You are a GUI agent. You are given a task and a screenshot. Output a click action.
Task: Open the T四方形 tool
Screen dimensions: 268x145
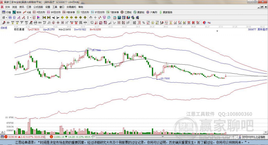coord(83,12)
